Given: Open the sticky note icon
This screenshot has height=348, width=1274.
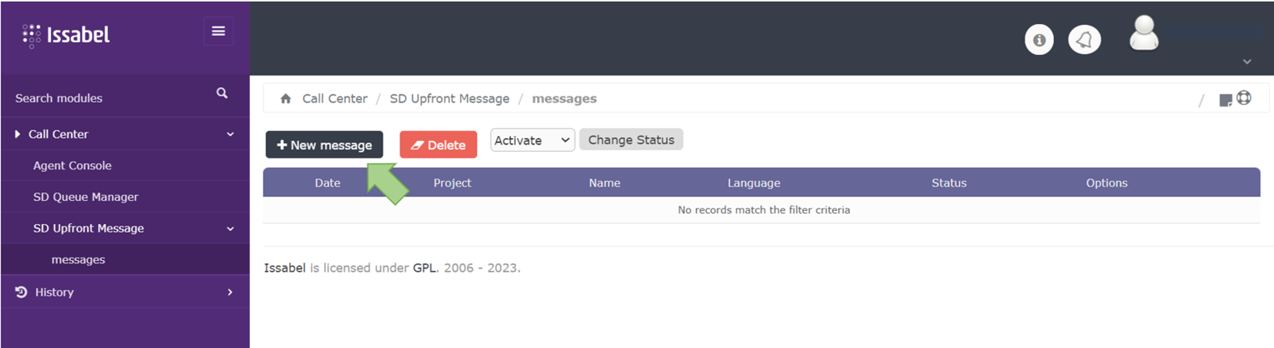Looking at the screenshot, I should [1225, 100].
